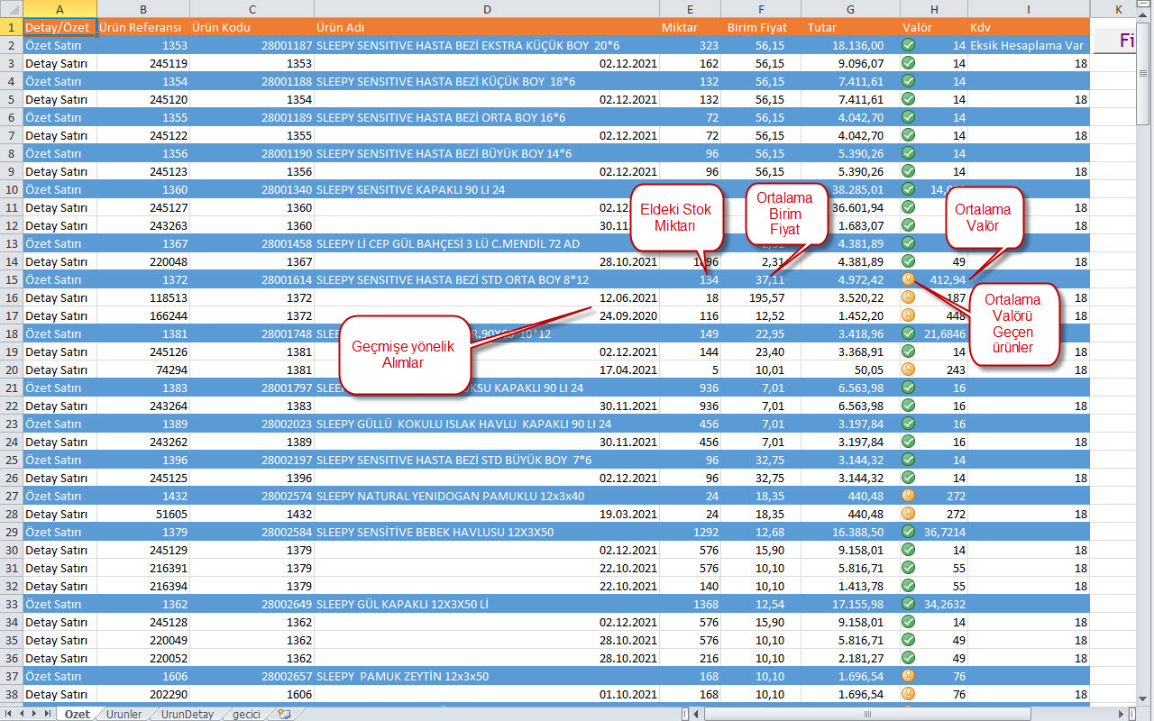This screenshot has height=721, width=1154.
Task: Select the yellow warning icon in row 16
Action: click(x=908, y=297)
